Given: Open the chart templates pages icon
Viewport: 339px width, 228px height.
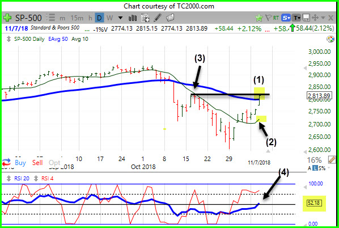Looking at the screenshot, I should [170, 18].
